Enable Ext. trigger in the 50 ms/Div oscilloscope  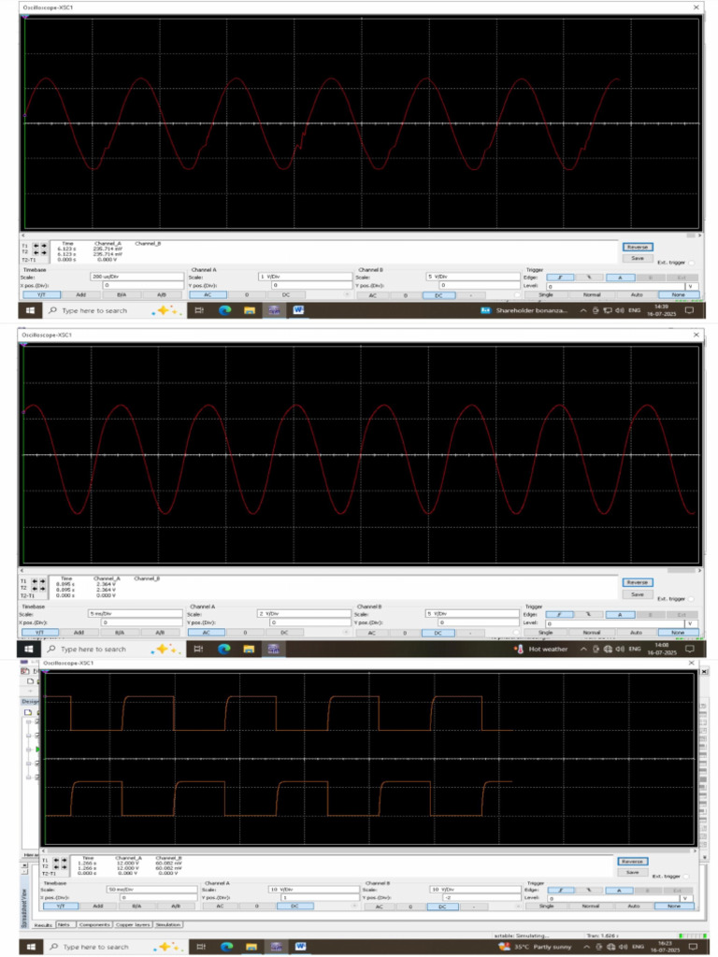[x=686, y=877]
